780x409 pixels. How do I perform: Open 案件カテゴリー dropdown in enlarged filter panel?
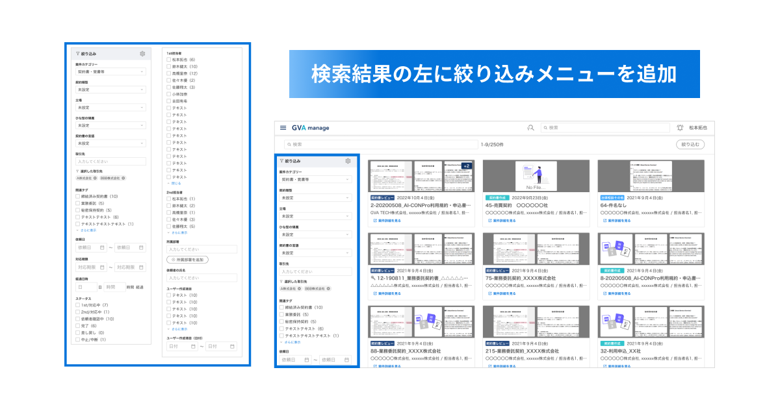110,71
